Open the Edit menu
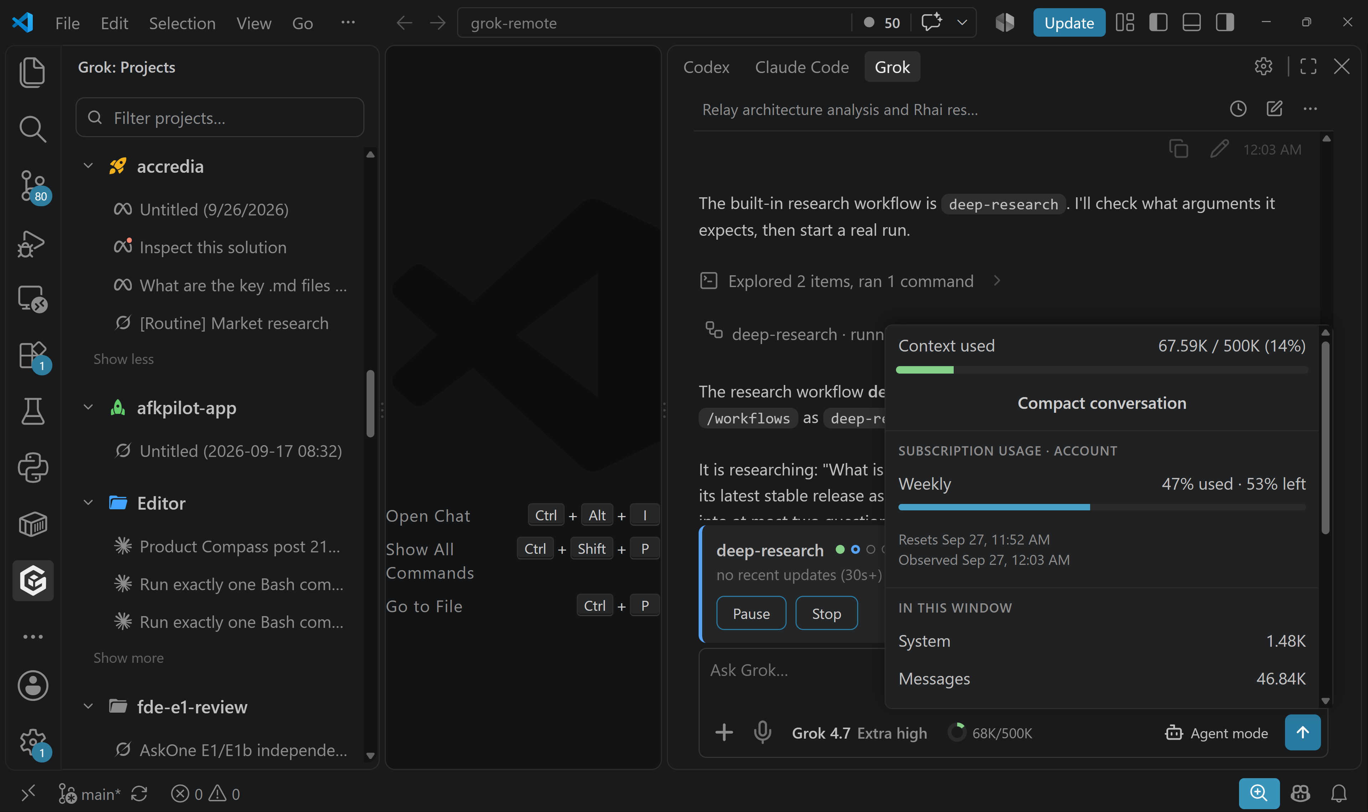The width and height of the screenshot is (1368, 812). [114, 23]
